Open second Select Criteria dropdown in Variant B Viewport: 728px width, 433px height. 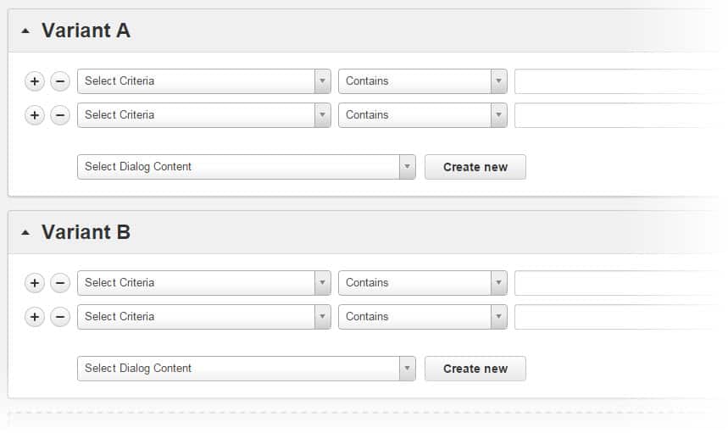click(203, 317)
